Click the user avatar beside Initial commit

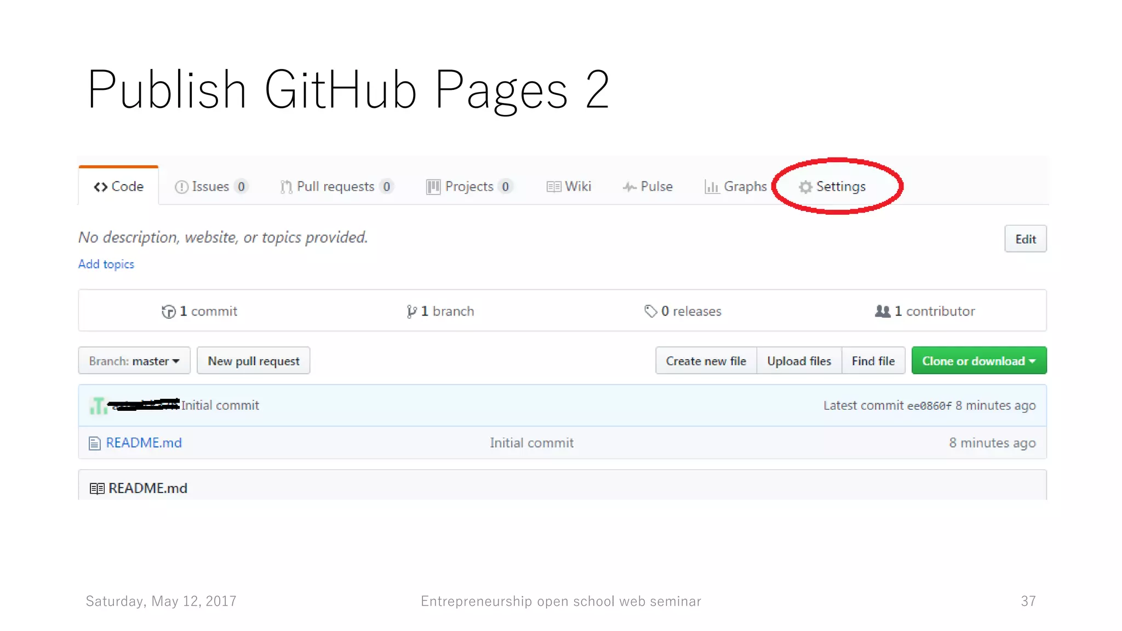click(99, 406)
